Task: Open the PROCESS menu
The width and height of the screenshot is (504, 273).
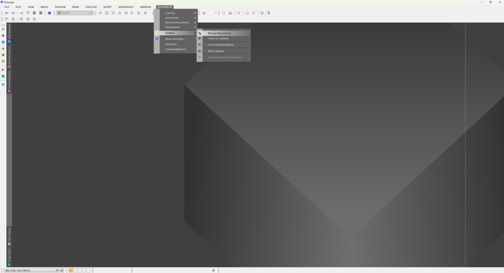Action: pos(91,7)
